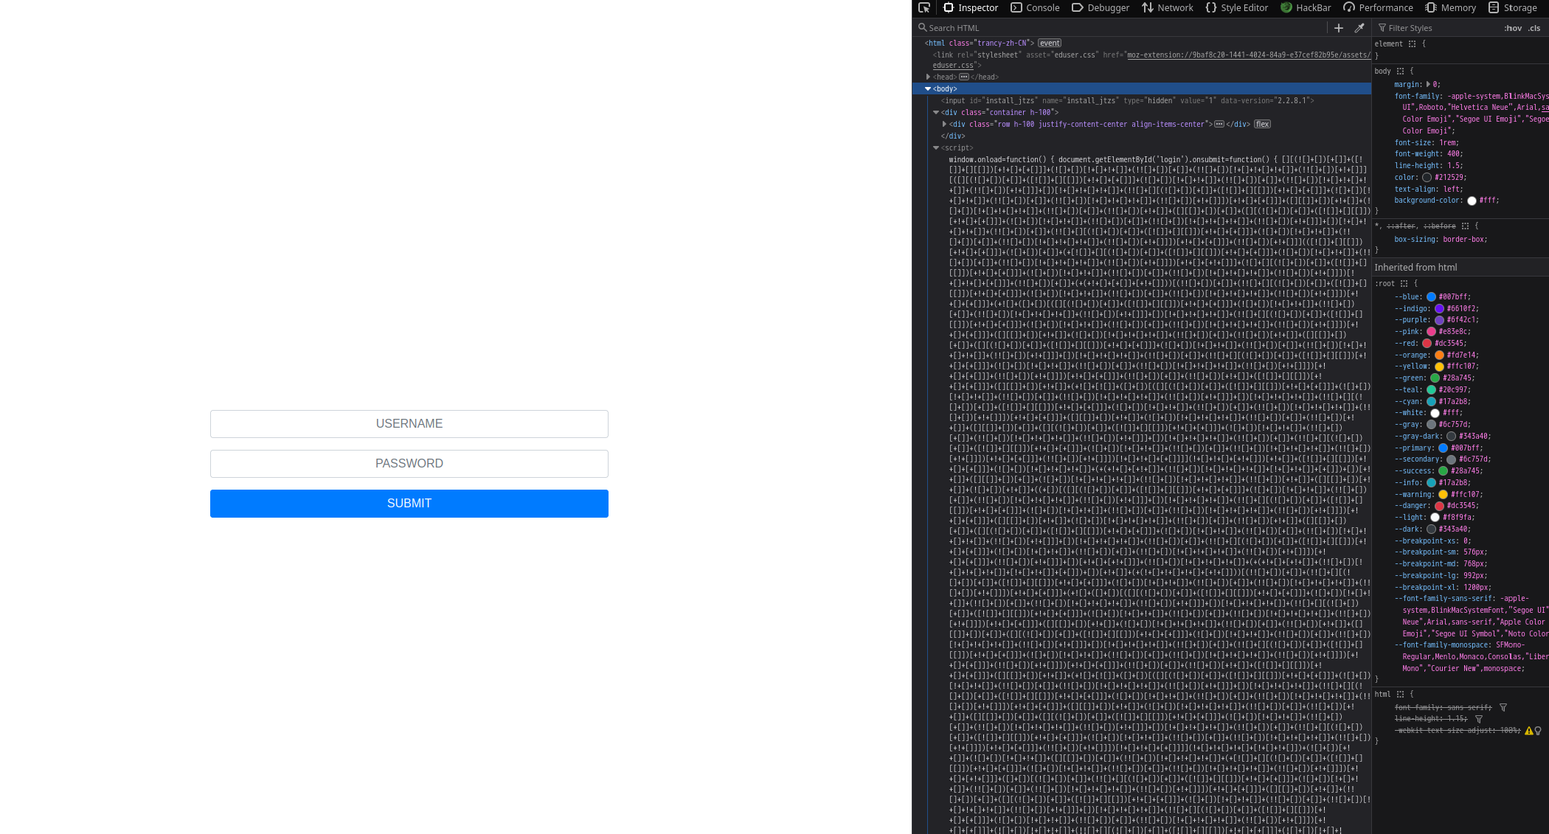This screenshot has height=834, width=1549.
Task: Collapse the container h-100 div node
Action: pos(936,112)
